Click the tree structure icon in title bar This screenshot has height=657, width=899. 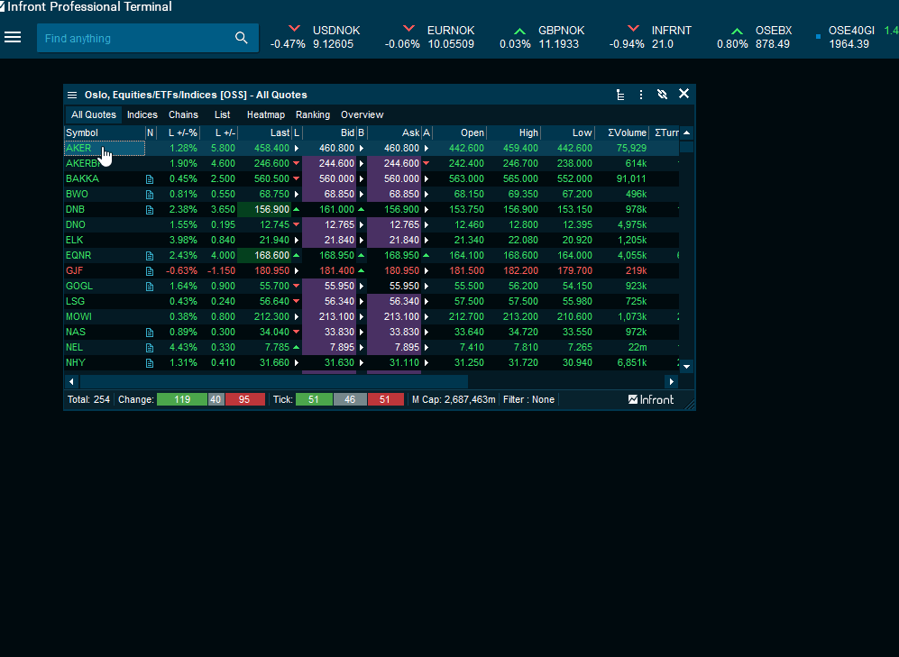(x=620, y=95)
